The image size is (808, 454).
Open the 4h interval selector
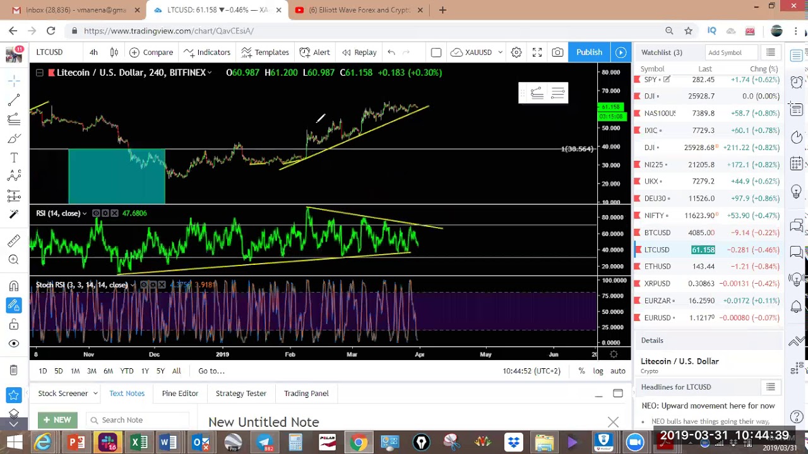[x=93, y=52]
